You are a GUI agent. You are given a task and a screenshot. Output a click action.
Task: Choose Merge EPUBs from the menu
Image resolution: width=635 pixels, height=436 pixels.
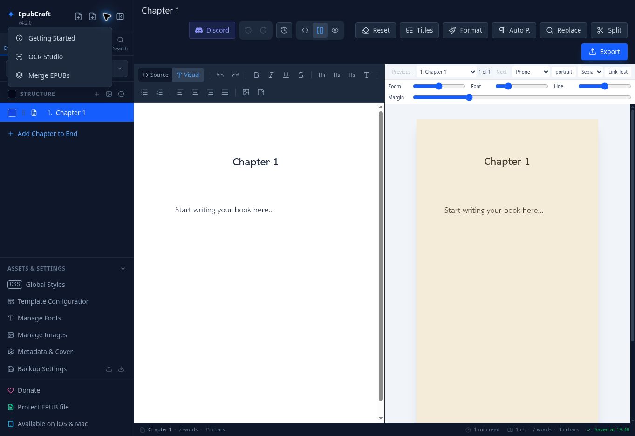click(x=60, y=75)
